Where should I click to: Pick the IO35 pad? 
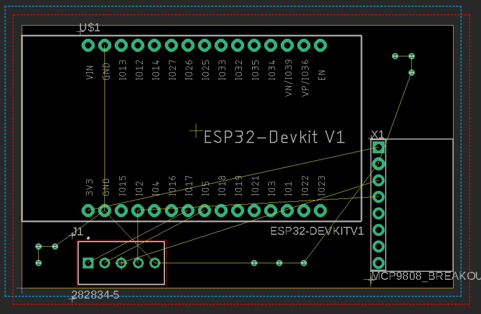[254, 45]
